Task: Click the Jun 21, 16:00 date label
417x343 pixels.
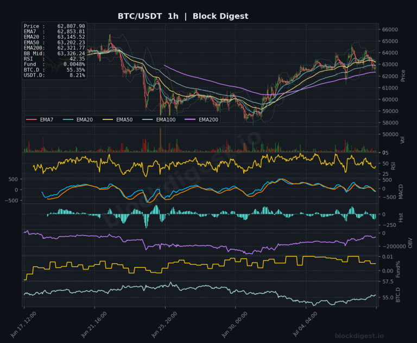Action: tap(94, 325)
